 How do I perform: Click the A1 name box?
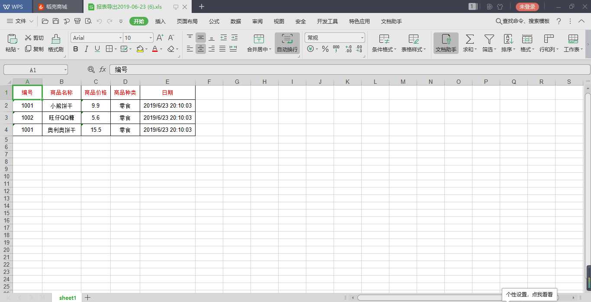pyautogui.click(x=35, y=70)
